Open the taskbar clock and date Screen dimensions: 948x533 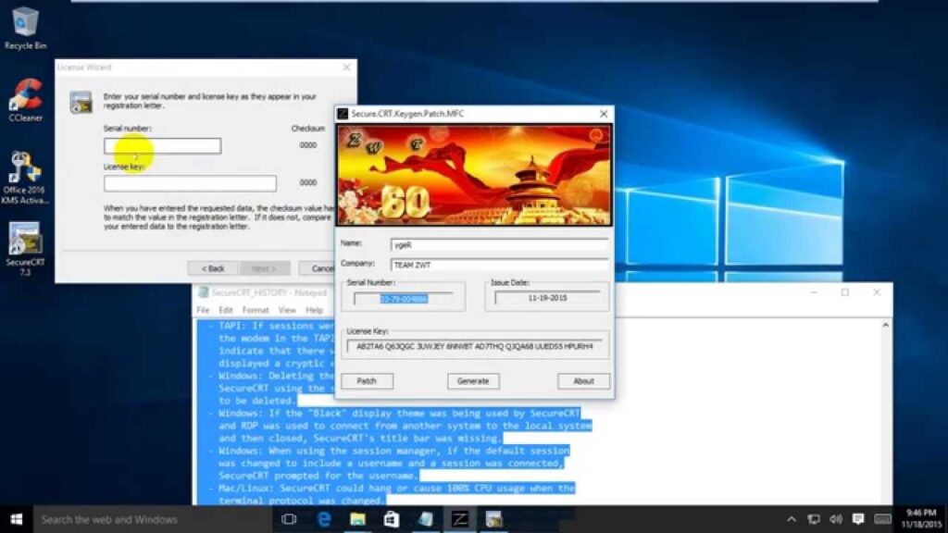click(921, 519)
